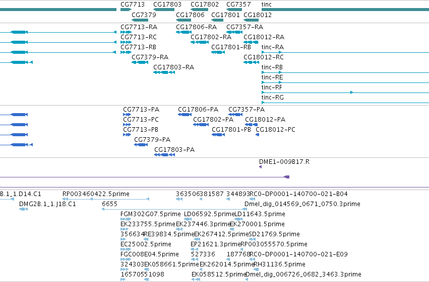Select the CG18012-RA transcript
429x282 pixels.
251,42
